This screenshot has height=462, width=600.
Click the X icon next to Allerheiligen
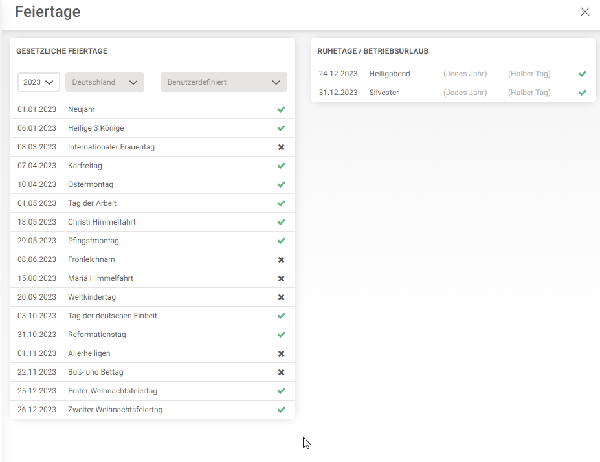[x=281, y=353]
